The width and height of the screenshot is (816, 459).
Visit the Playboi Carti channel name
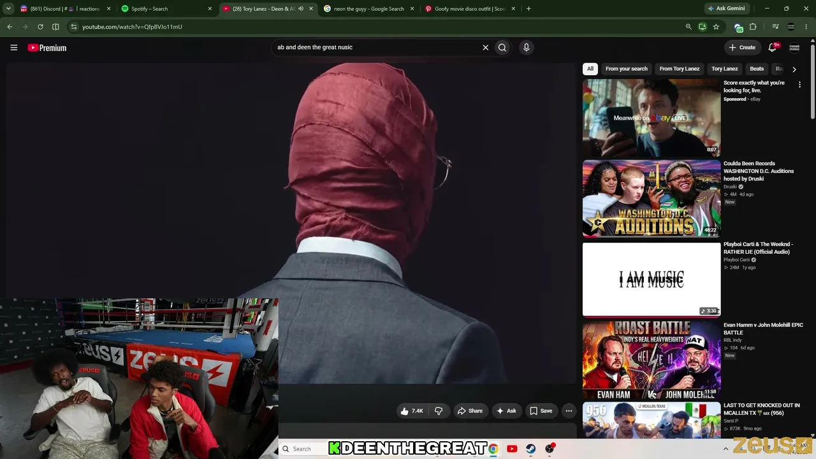736,260
